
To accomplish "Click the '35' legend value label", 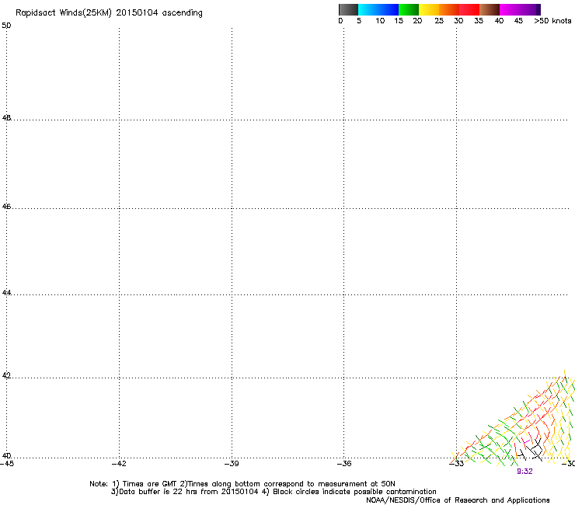I will click(x=479, y=21).
